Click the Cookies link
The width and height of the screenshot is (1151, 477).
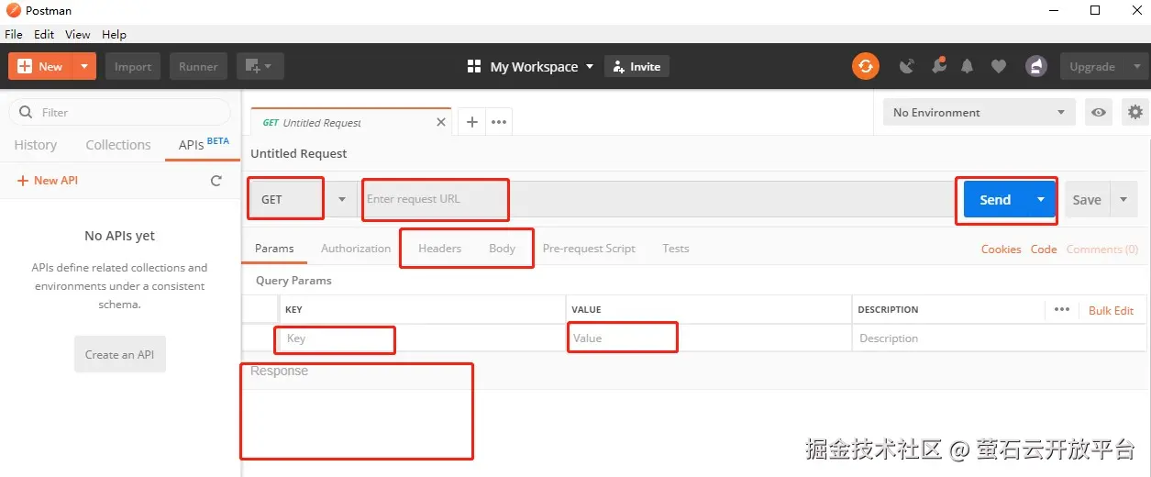[x=1001, y=250]
